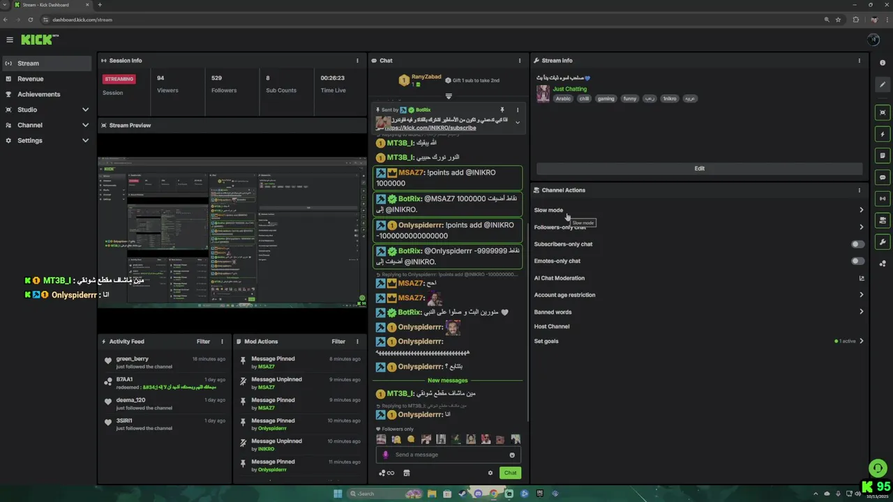Open pinned message three-dot options
Screen dimensions: 893x502
pyautogui.click(x=518, y=110)
